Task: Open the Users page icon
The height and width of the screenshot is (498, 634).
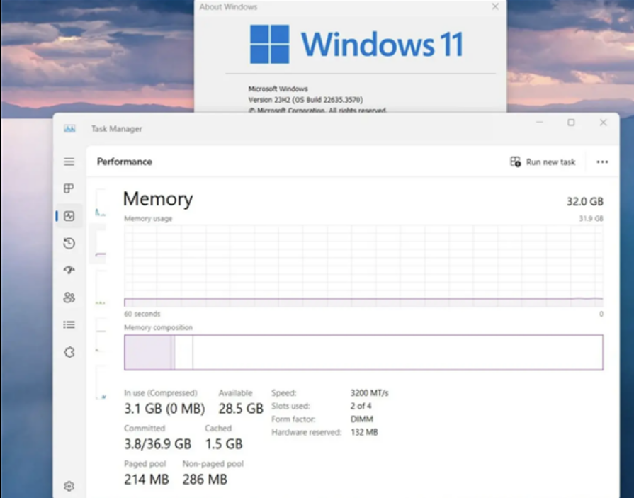Action: [69, 298]
